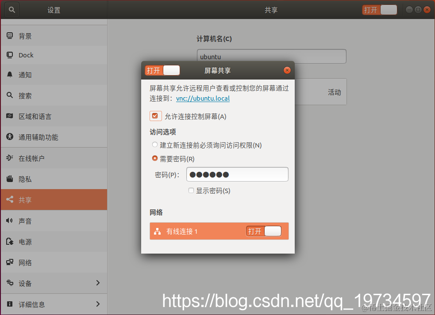Click the 网络 label in sidebar

point(25,262)
